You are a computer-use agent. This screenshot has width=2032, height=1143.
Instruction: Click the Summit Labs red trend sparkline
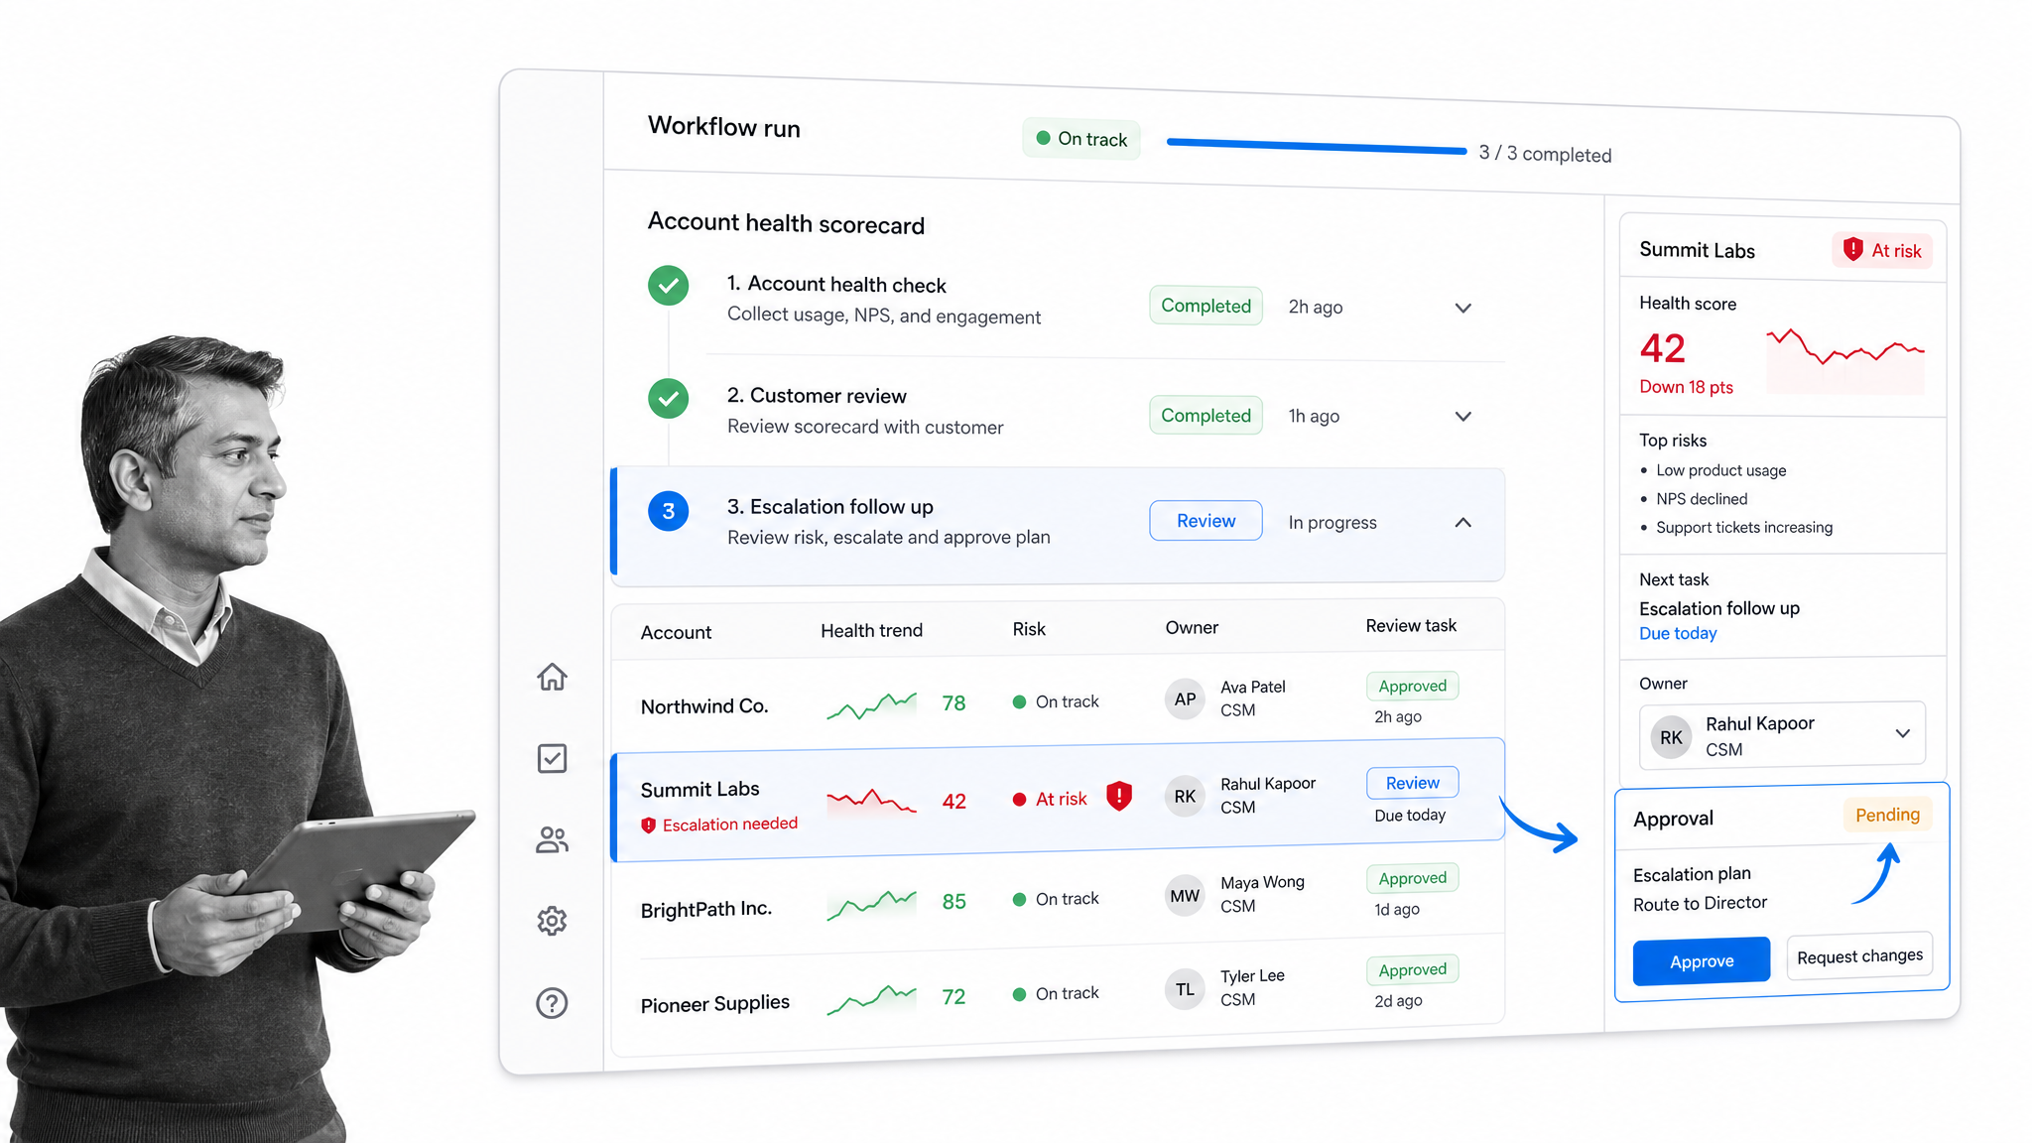pyautogui.click(x=872, y=802)
